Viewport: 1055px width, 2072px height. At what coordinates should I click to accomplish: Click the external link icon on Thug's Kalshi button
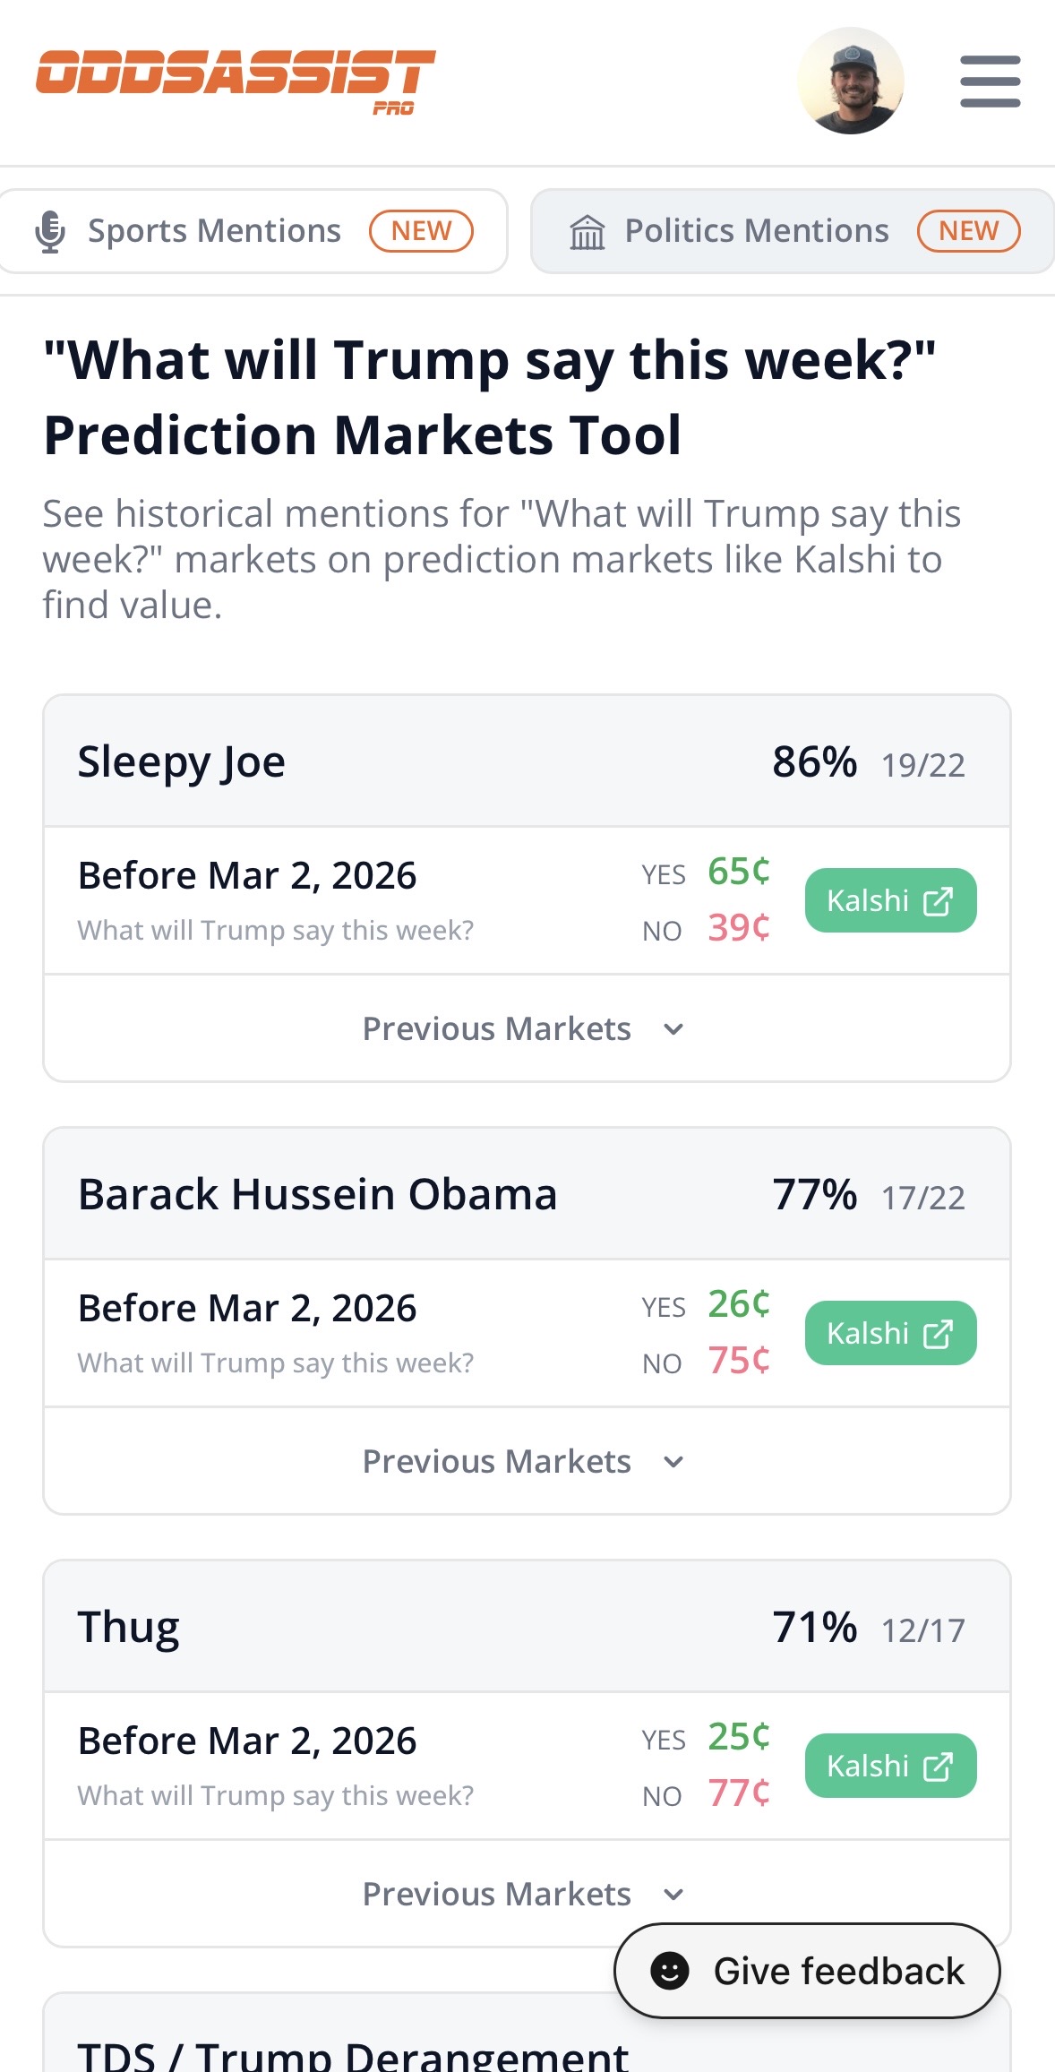[x=937, y=1766]
